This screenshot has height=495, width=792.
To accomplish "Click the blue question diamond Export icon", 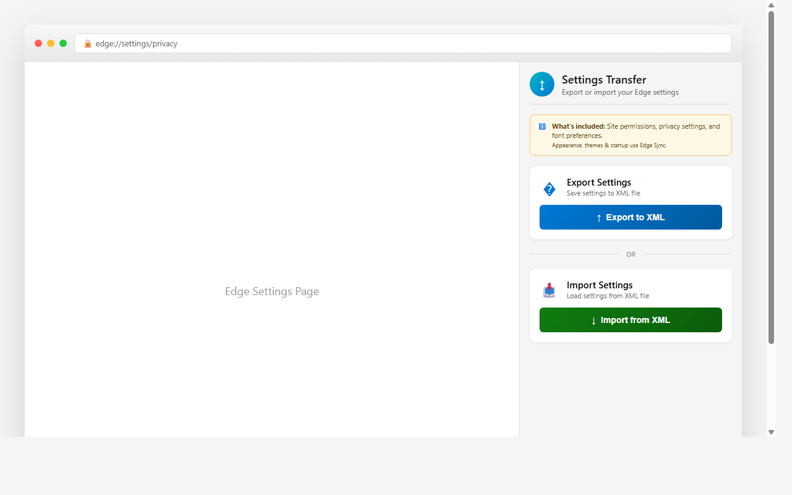I will (x=549, y=189).
